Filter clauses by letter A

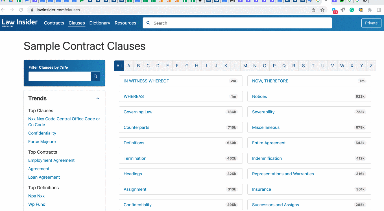(129, 66)
